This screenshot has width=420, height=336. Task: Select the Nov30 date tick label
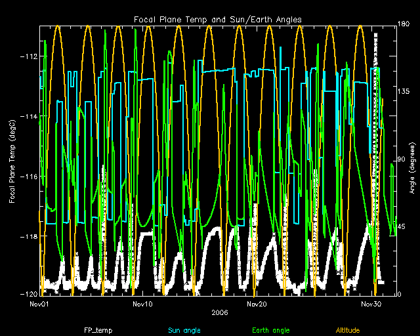pos(371,304)
